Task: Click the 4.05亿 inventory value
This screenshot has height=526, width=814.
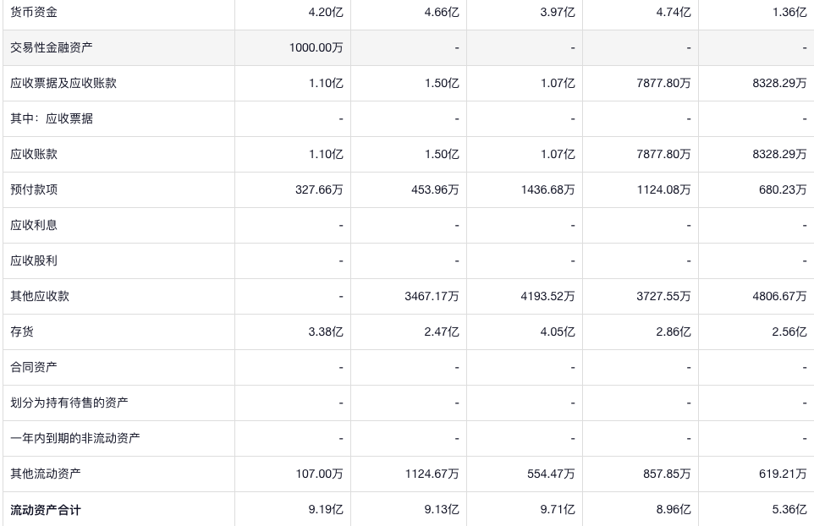Action: point(557,331)
